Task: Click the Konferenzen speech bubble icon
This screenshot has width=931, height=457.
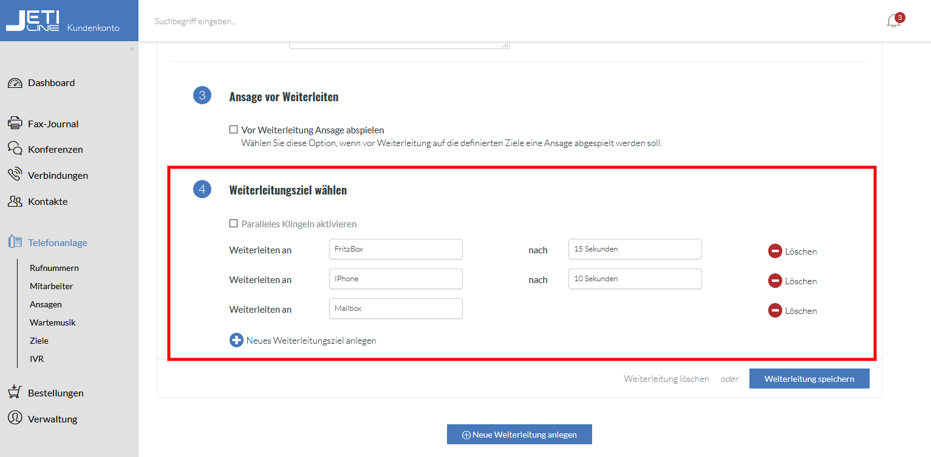Action: 15,148
